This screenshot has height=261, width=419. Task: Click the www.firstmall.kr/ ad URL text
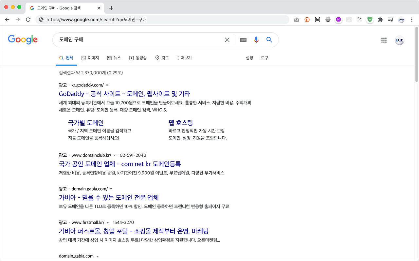[x=88, y=223]
